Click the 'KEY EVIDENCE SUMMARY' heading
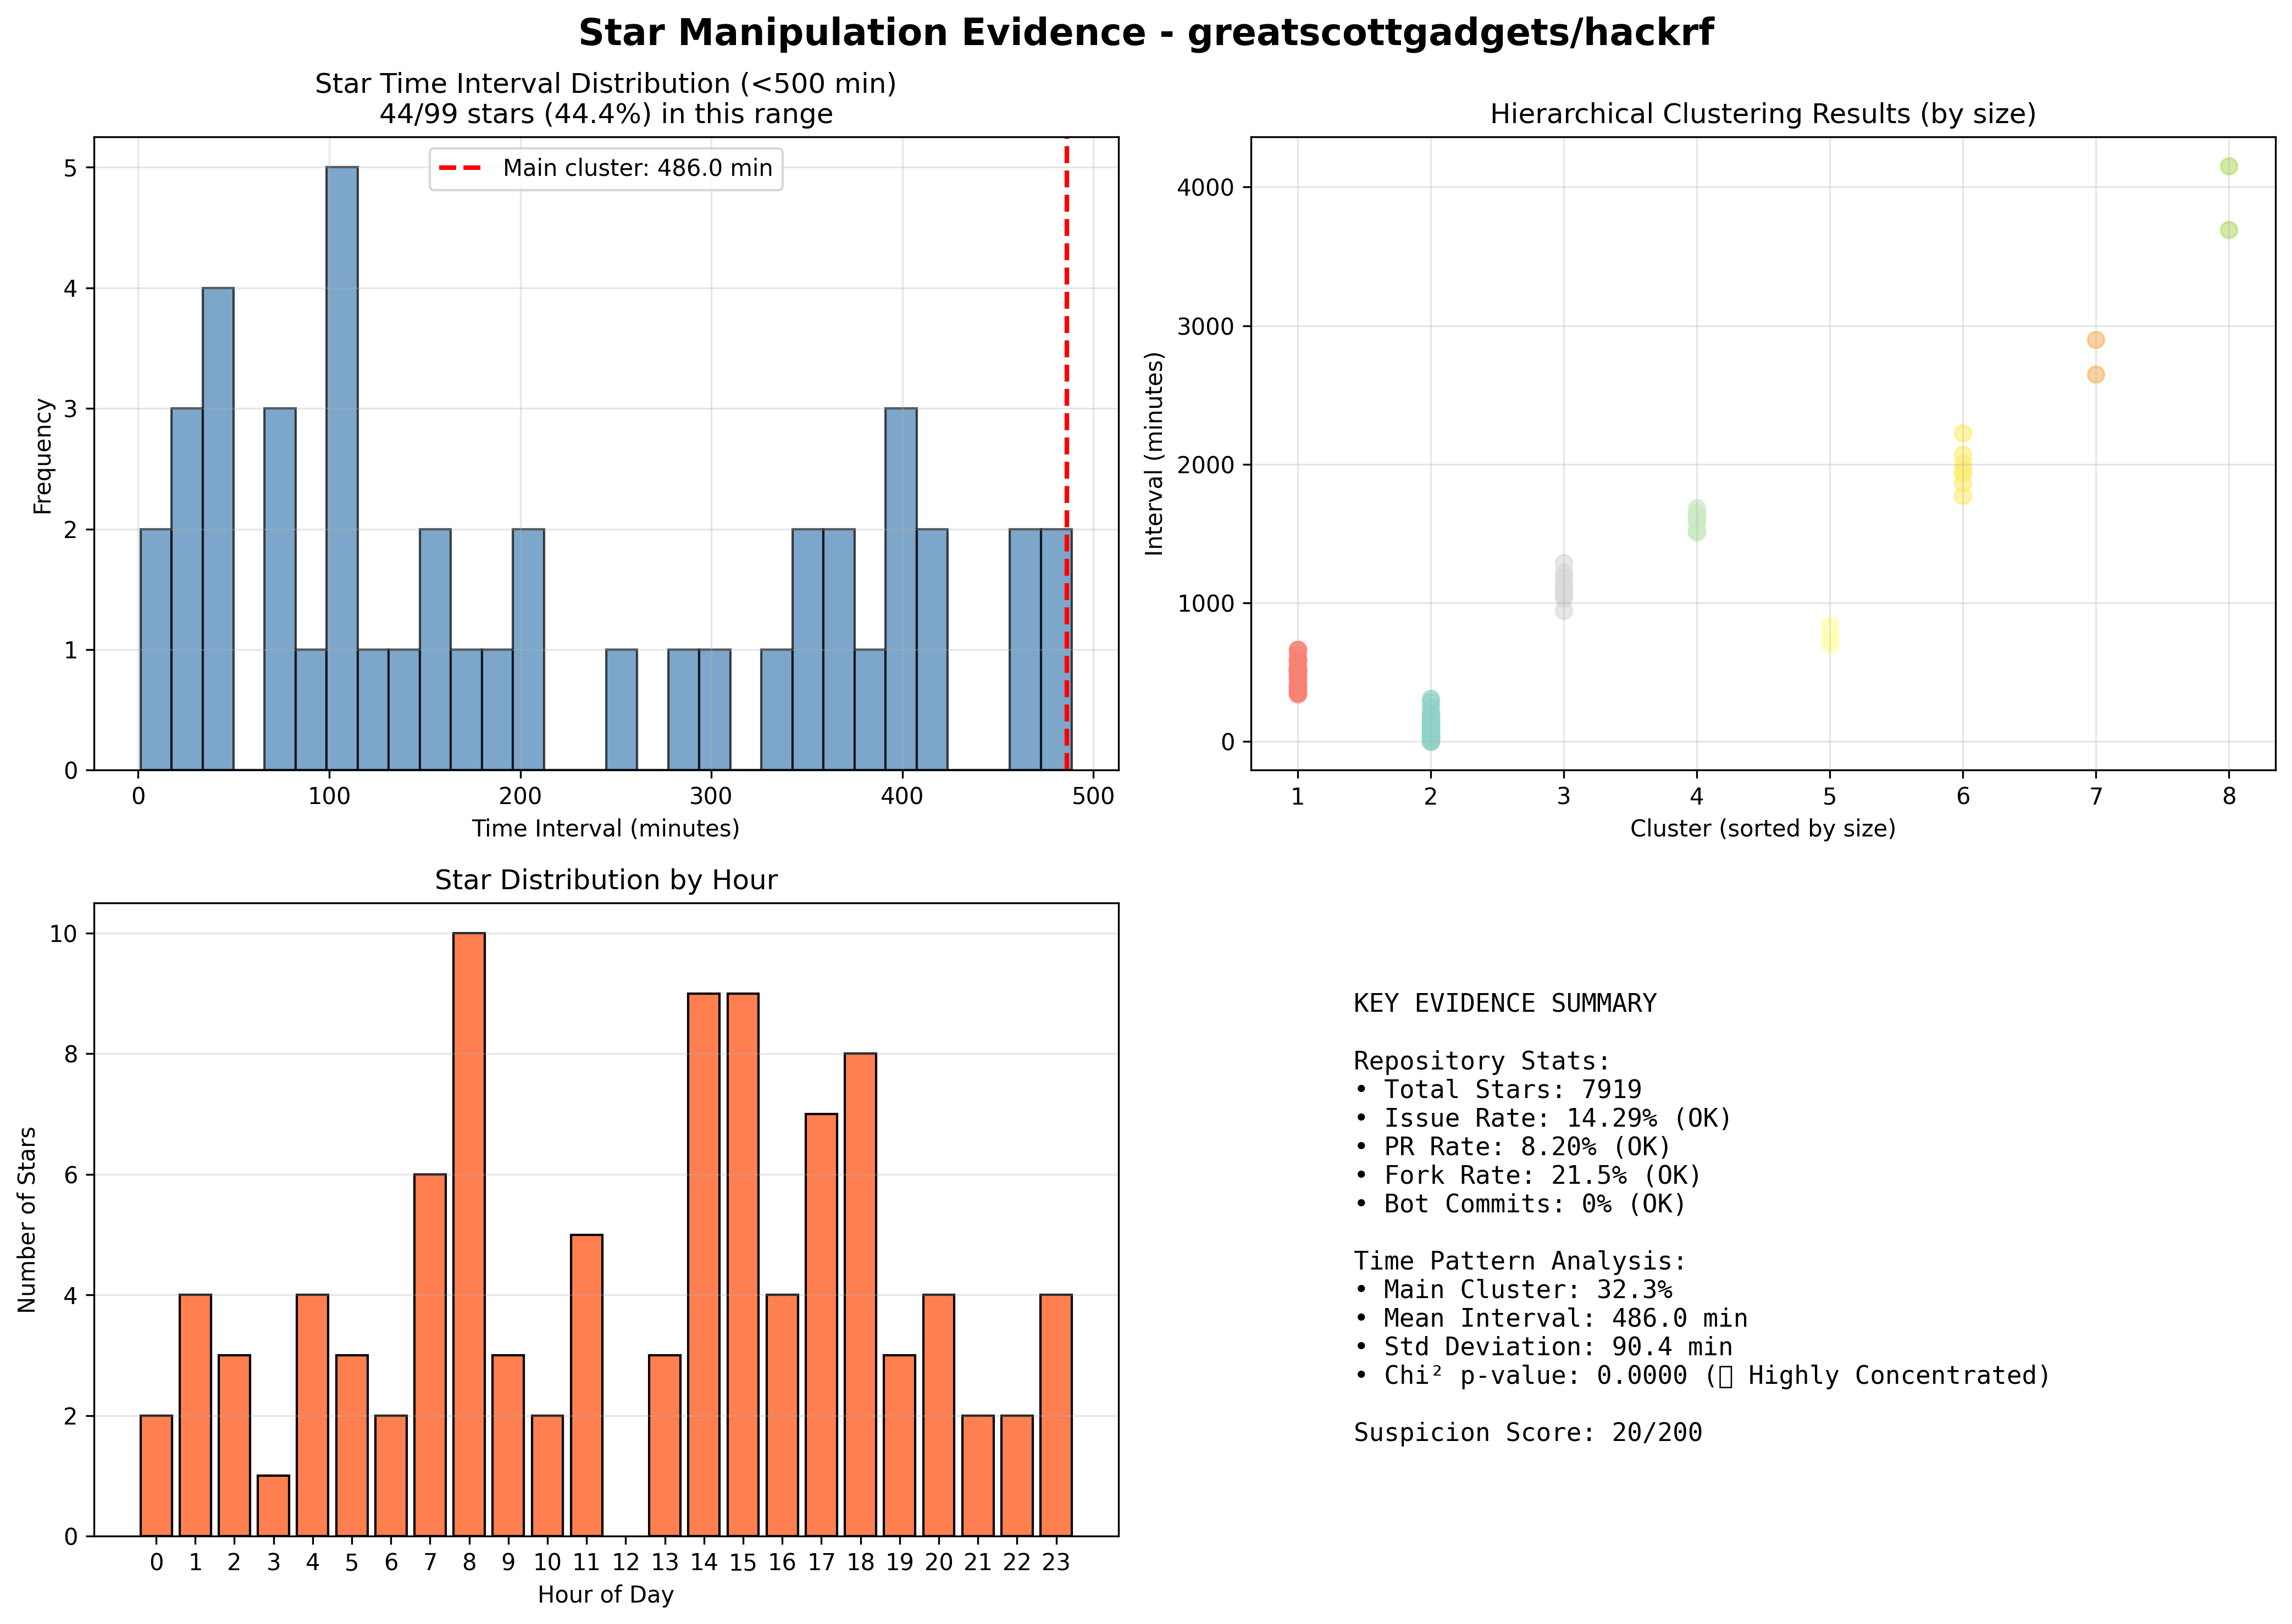The width and height of the screenshot is (2292, 1624). pyautogui.click(x=1505, y=1003)
